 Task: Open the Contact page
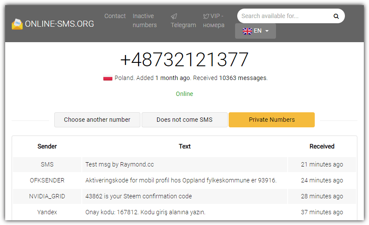115,16
